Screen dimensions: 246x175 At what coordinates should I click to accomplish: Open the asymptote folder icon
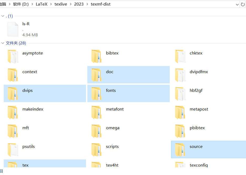13,56
